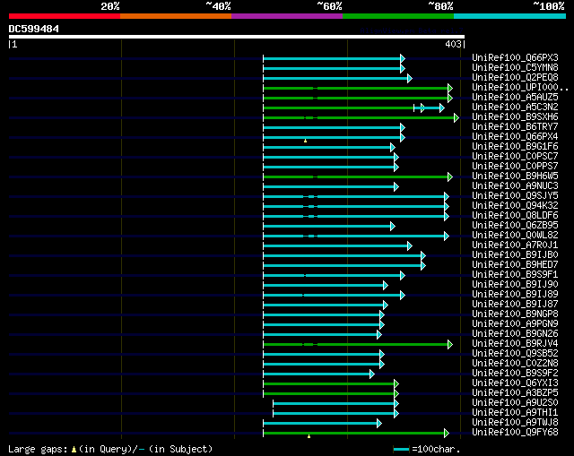This screenshot has width=574, height=456.
Task: Select the UniRef100_A9PGN9 label
Action: [x=515, y=324]
